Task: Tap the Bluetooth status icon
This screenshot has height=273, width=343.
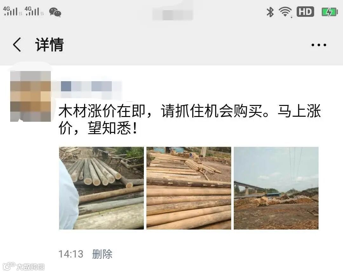Action: (x=270, y=12)
